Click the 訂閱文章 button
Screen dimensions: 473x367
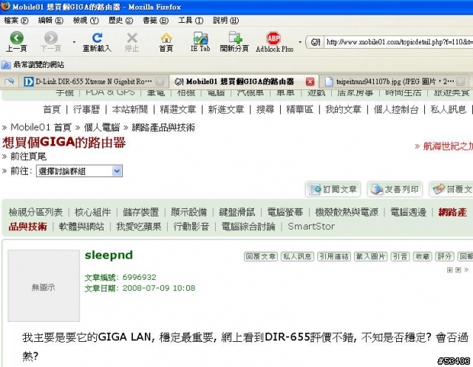333,189
